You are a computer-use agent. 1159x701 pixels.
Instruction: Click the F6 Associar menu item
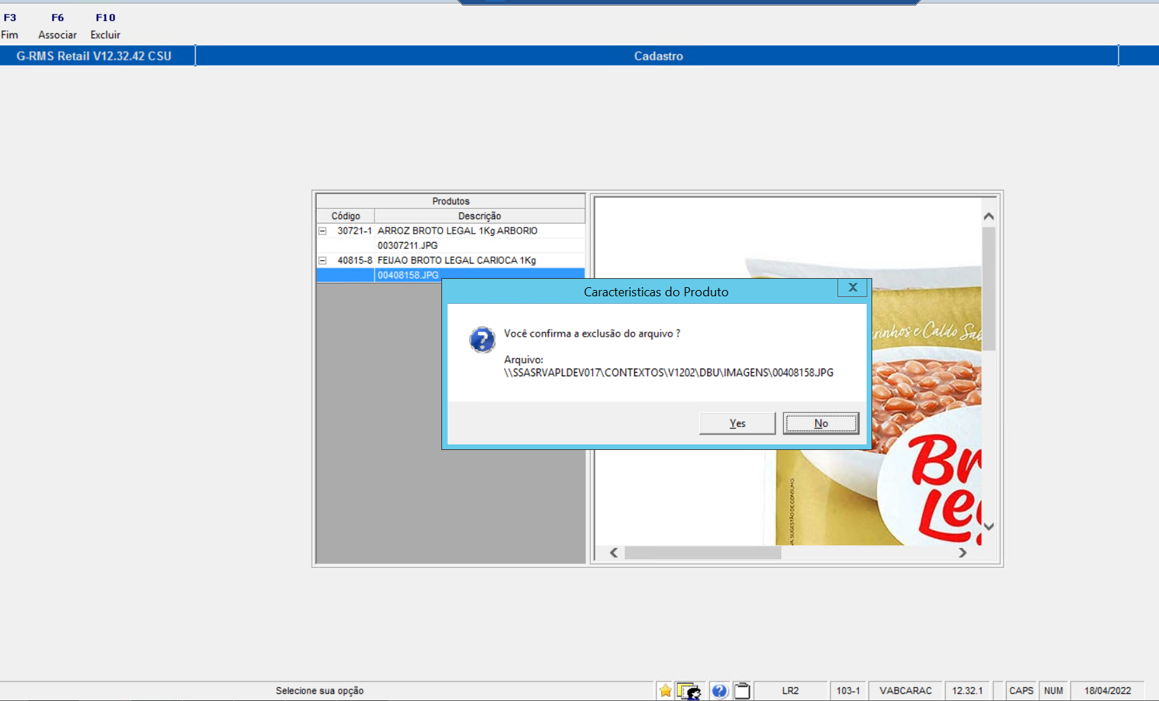57,26
